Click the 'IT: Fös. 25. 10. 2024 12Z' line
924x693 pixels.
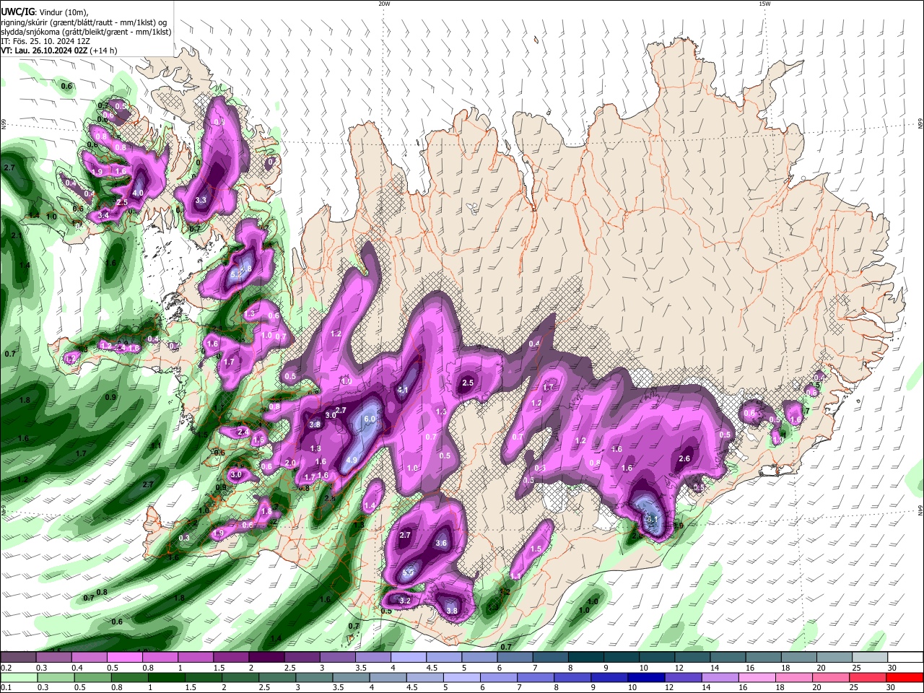(45, 41)
